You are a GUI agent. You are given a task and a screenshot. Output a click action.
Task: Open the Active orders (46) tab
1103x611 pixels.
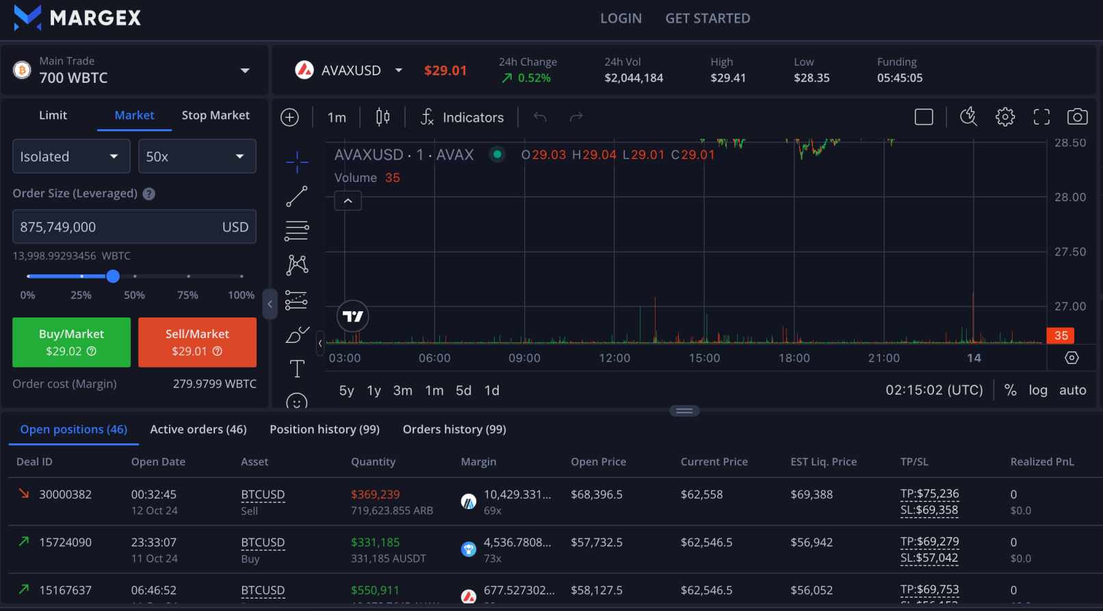pyautogui.click(x=198, y=429)
